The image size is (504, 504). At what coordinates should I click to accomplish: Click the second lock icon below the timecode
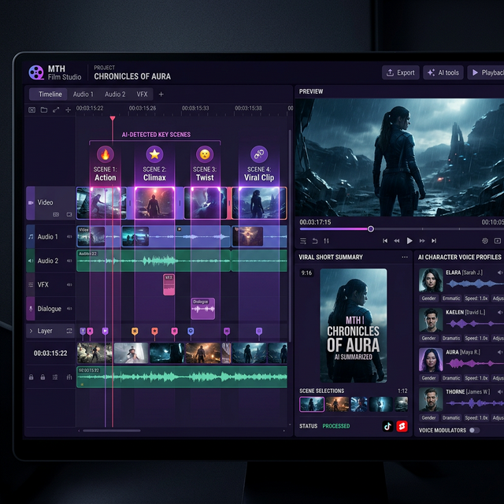[x=43, y=377]
